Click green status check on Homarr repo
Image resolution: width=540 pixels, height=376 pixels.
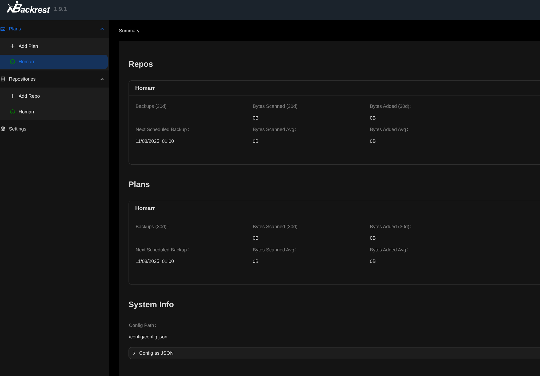click(x=13, y=112)
